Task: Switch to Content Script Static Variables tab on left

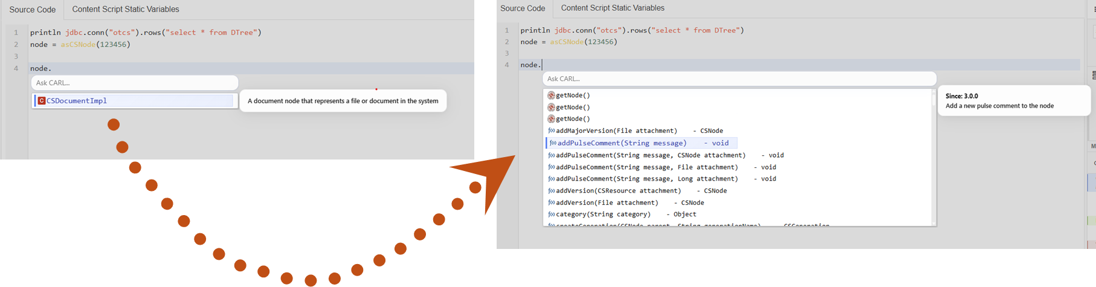Action: tap(126, 10)
